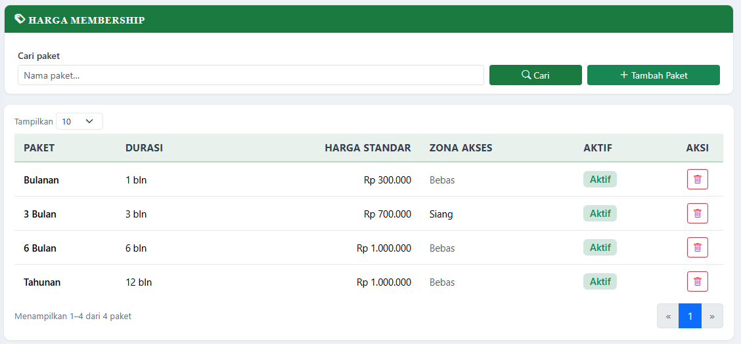Delete the 3 Bulan package via trash icon

tap(697, 213)
